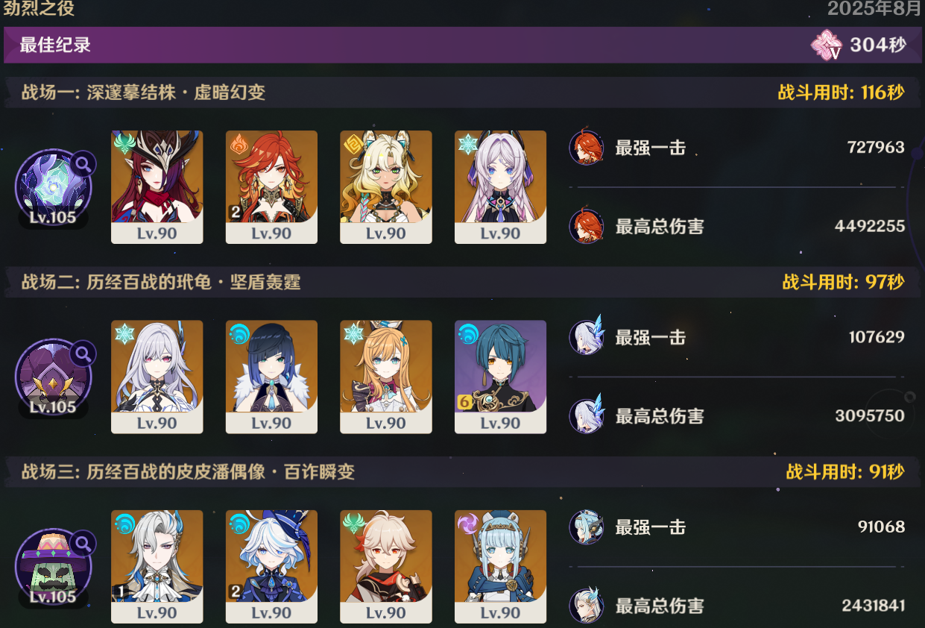Click the 最佳纪录 header banner
Viewport: 925px width, 628px height.
click(463, 45)
